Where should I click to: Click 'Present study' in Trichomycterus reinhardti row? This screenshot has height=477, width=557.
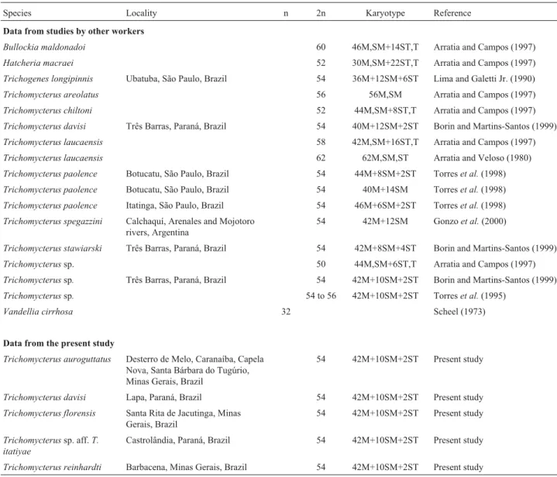pyautogui.click(x=459, y=467)
